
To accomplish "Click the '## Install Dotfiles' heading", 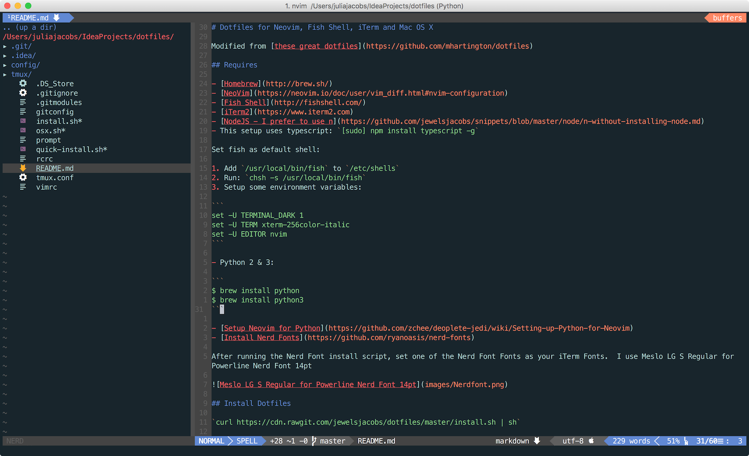I will coord(251,403).
